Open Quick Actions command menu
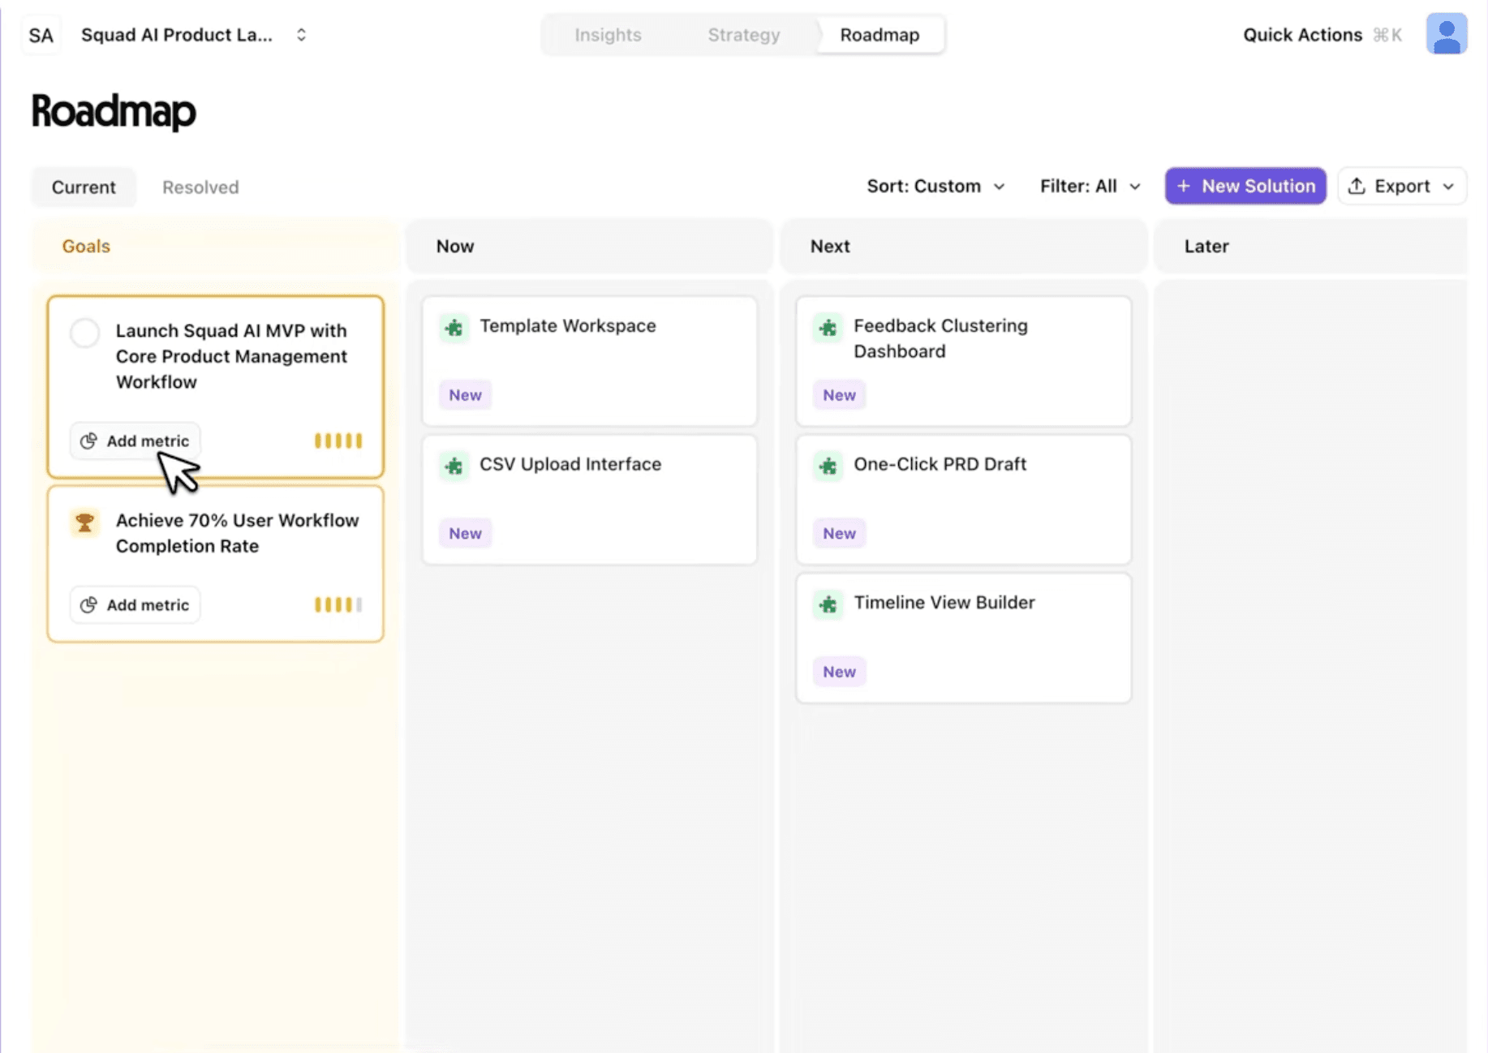This screenshot has width=1488, height=1053. click(x=1322, y=35)
